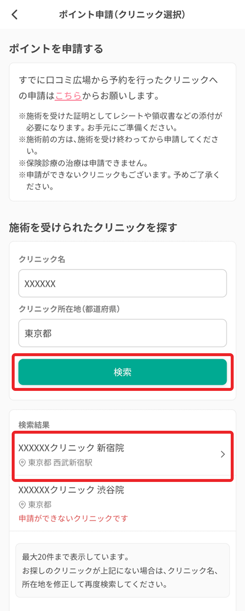Tap the chevron arrow on 新宿院 row
This screenshot has width=245, height=611.
223,455
